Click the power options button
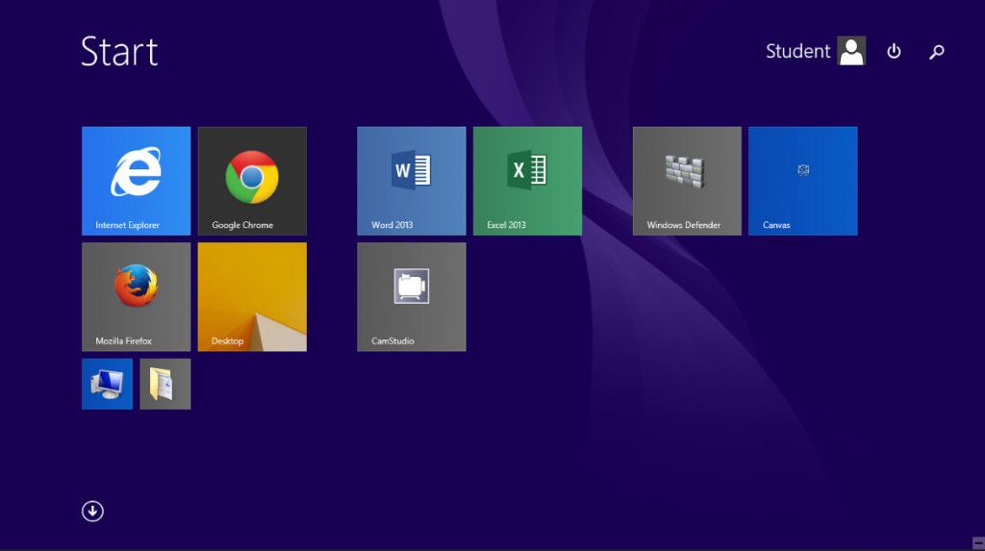 894,52
